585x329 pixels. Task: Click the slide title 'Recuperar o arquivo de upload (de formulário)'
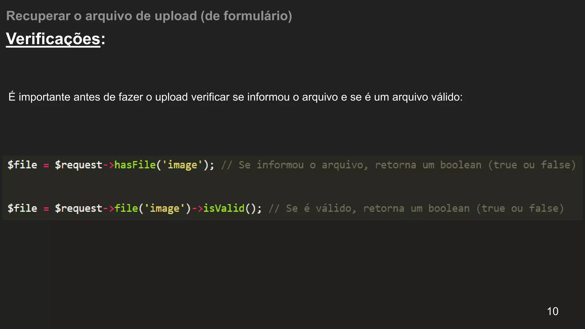(149, 16)
